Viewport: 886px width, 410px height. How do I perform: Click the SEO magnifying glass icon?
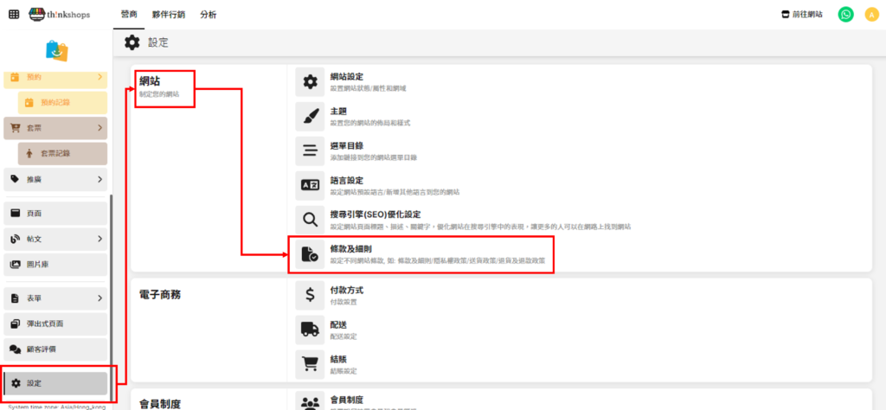coord(310,220)
